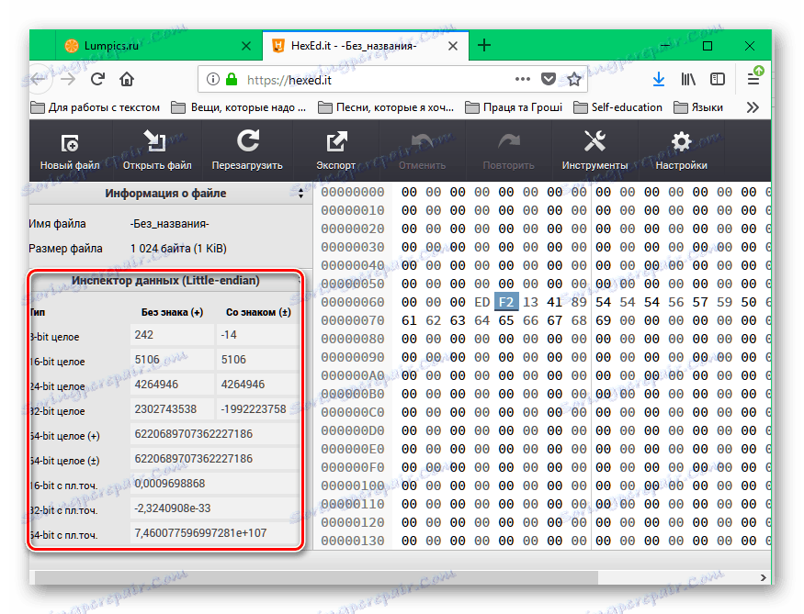Click the 32-bit signed value -1992223758
This screenshot has height=614, width=804.
[257, 409]
